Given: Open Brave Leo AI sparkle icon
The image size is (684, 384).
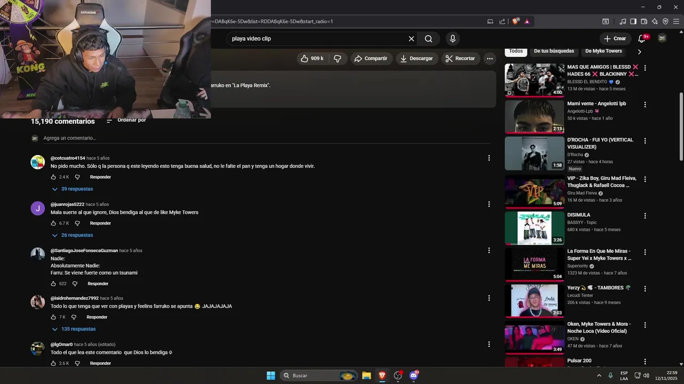Looking at the screenshot, I should (655, 21).
